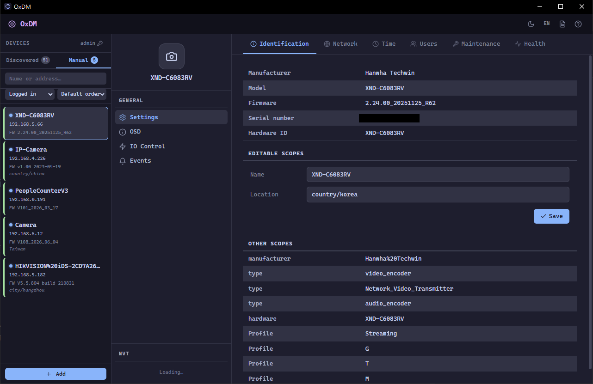Click the admin login label
593x384 pixels.
tap(87, 43)
